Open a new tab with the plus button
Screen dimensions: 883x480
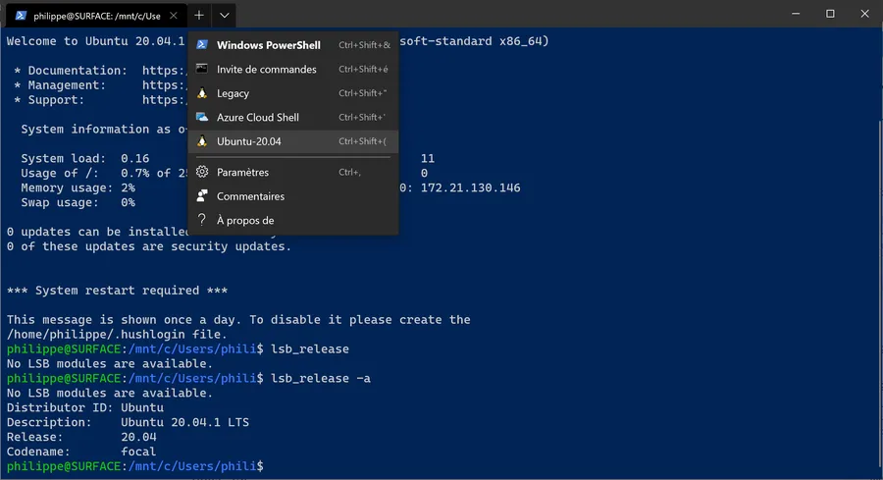pos(198,15)
